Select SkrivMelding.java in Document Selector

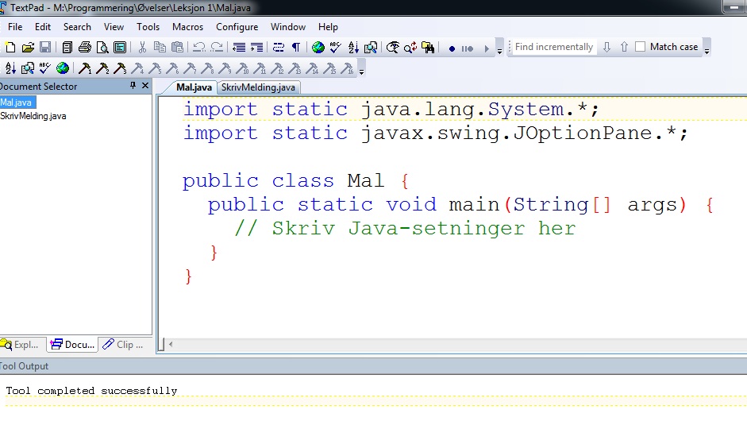pos(33,116)
